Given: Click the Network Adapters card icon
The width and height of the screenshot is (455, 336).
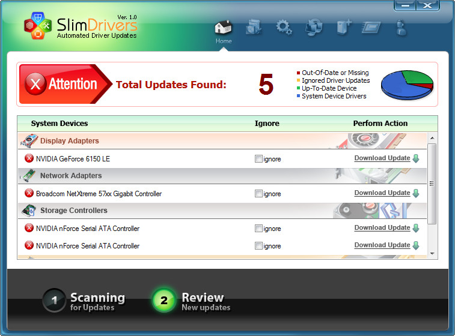Looking at the screenshot, I should pyautogui.click(x=28, y=176).
